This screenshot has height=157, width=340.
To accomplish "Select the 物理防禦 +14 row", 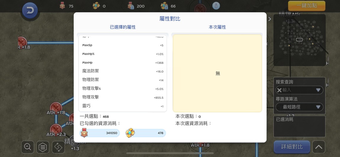I will tap(123, 80).
